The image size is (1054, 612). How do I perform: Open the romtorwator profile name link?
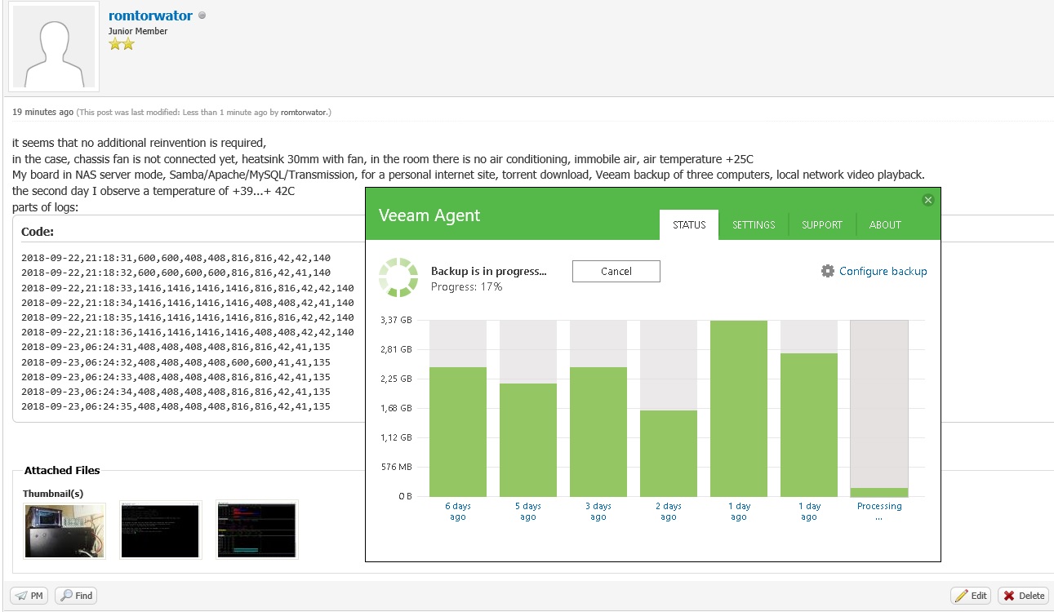[150, 16]
